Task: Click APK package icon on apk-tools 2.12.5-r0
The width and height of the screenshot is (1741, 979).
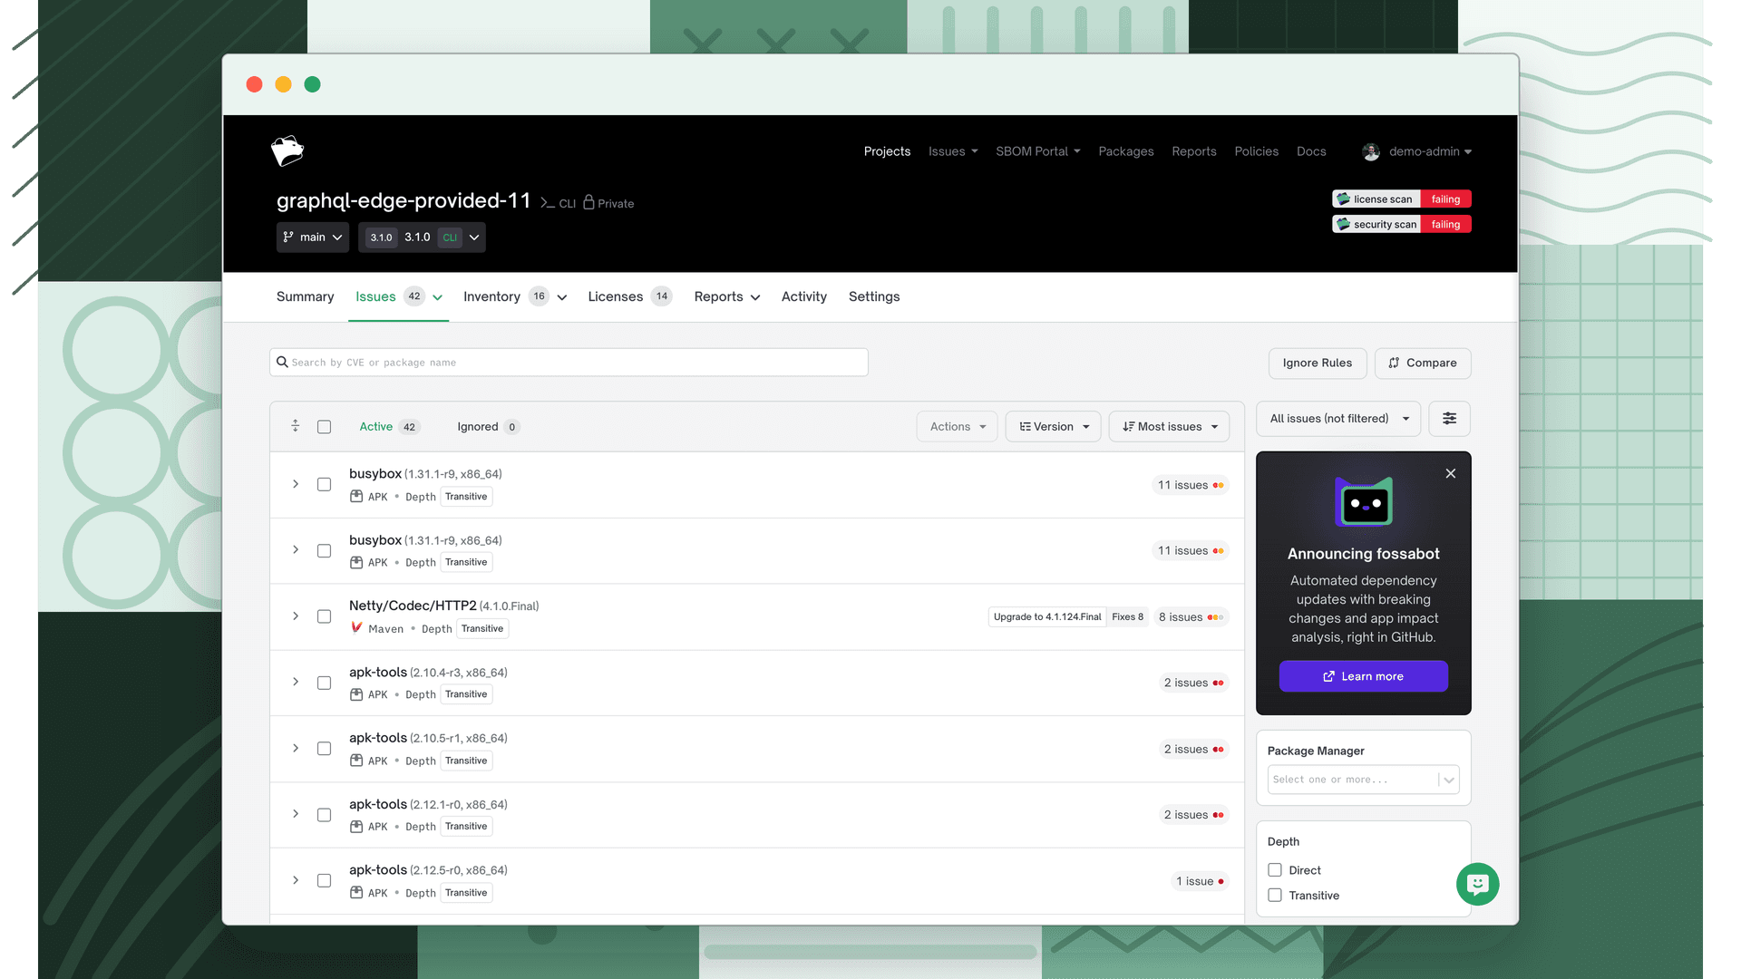Action: [356, 892]
